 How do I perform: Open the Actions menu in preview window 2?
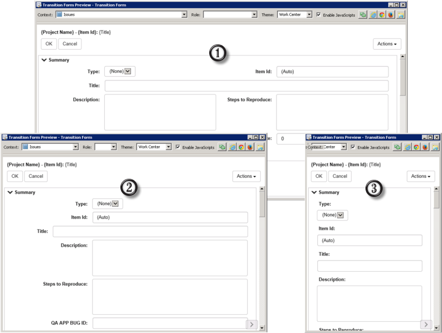246,176
